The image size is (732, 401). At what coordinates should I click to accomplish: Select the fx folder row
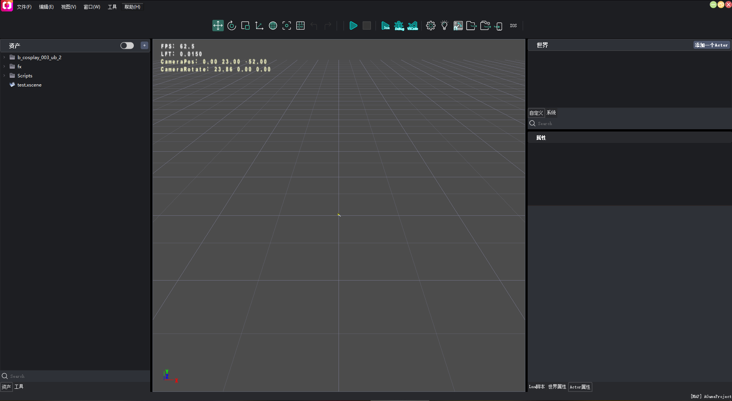(x=75, y=66)
